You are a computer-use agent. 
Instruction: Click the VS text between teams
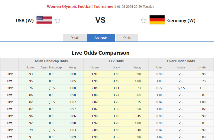pos(100,20)
